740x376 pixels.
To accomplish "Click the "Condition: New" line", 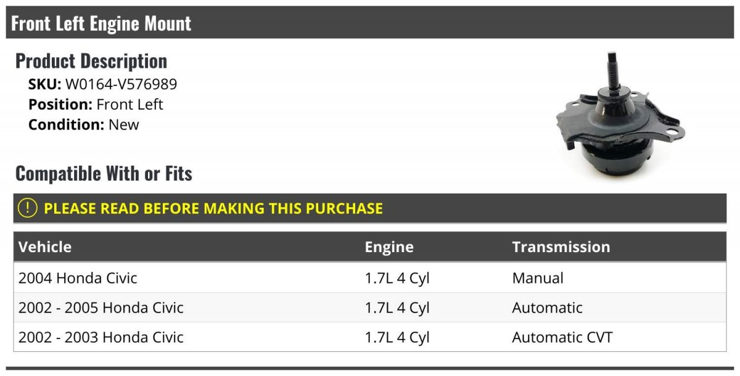I will (x=84, y=125).
